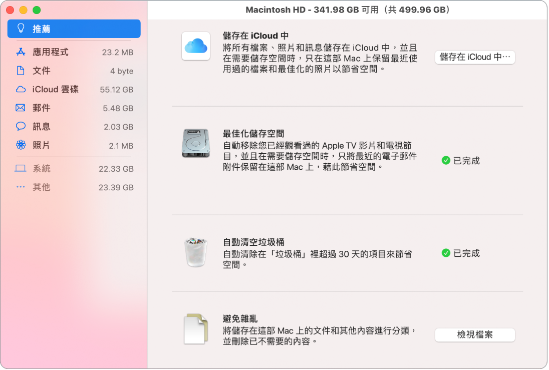The width and height of the screenshot is (549, 370).
Task: Click the green checkmark for 最佳化儲存空間
Action: [x=446, y=161]
